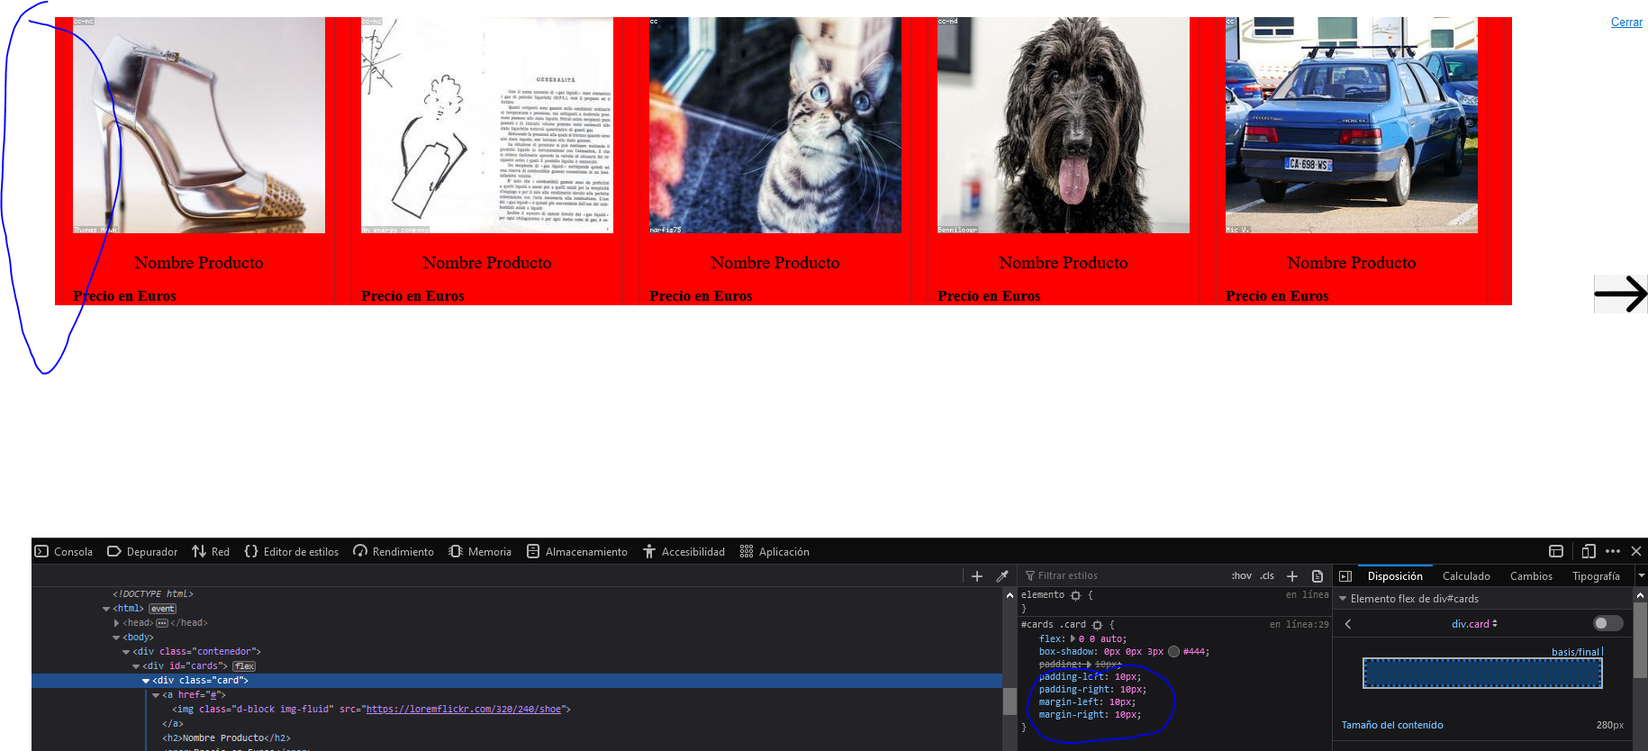Add a new style rule plus icon

(1292, 576)
